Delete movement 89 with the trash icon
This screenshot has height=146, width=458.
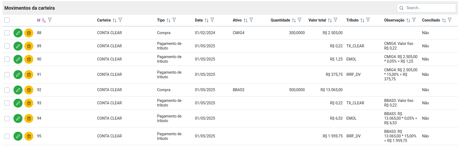tap(29, 46)
